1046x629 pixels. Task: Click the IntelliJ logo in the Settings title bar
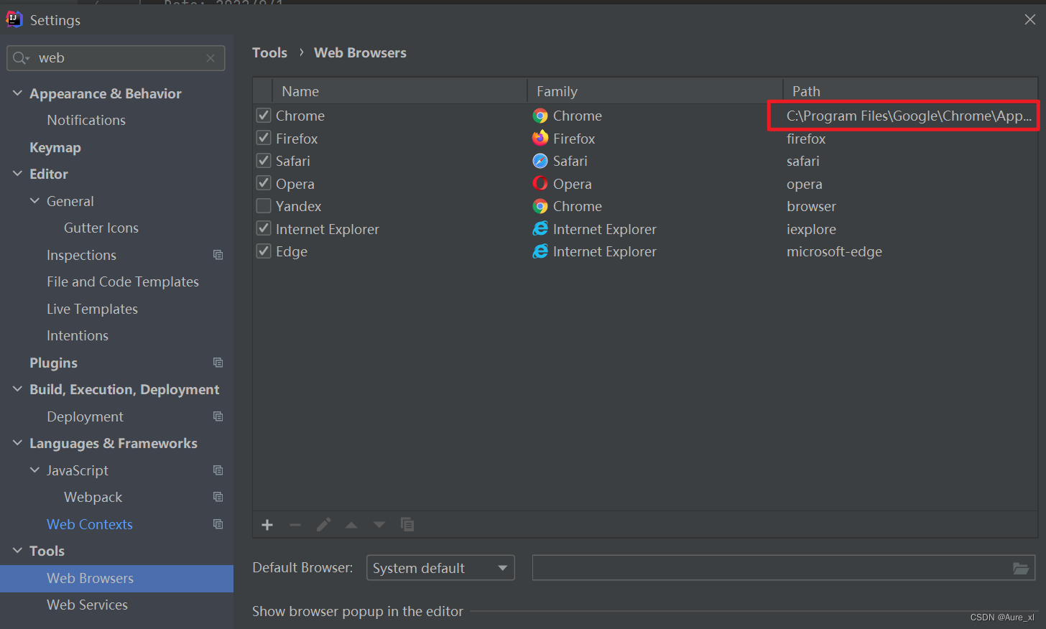(x=14, y=19)
